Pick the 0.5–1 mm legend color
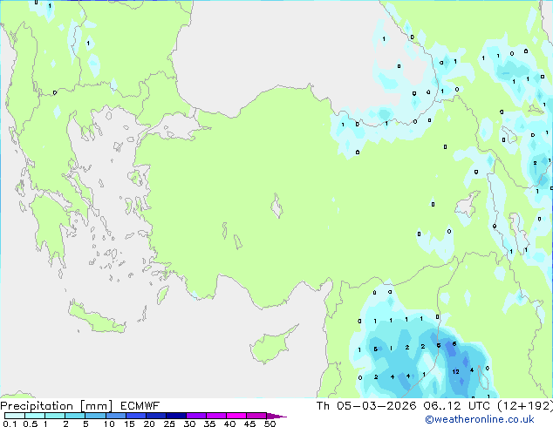 click(35, 416)
